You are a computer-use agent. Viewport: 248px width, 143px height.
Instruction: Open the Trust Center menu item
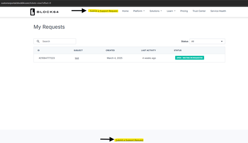coord(199,11)
